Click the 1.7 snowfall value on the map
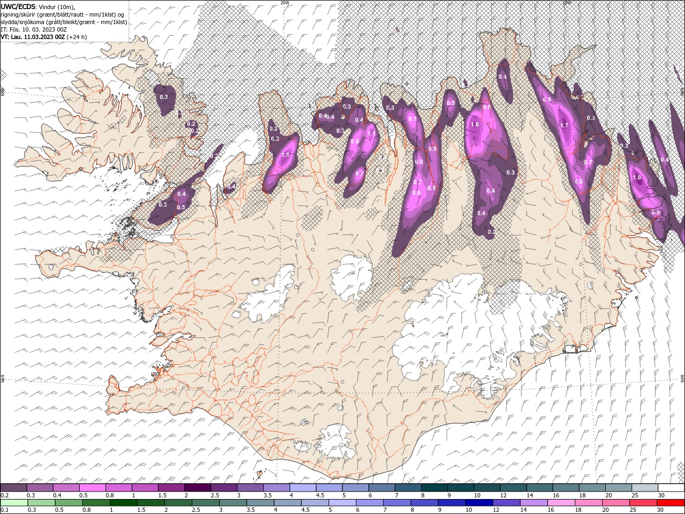 pos(564,125)
